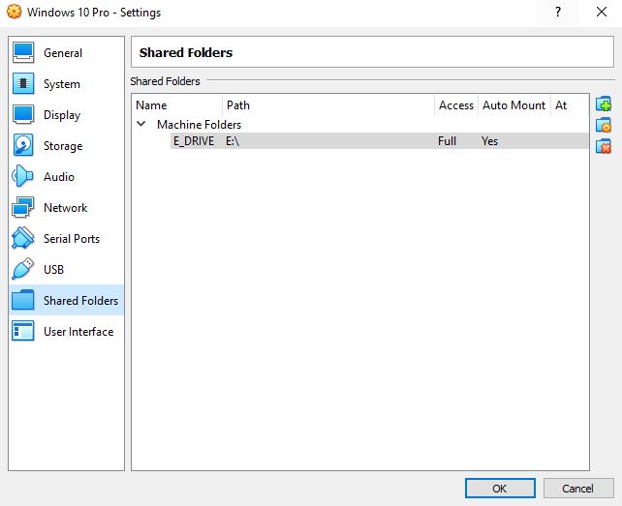This screenshot has height=506, width=622.
Task: Click the Yes auto mount value
Action: pyautogui.click(x=489, y=140)
